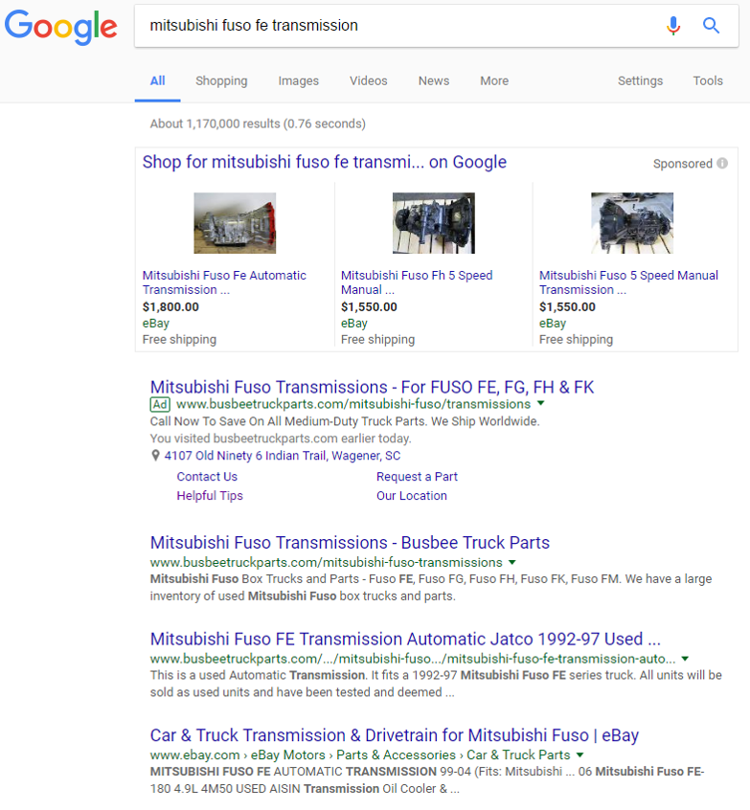Expand dropdown arrow after mitsubishi-fuso-transmissions URL
Image resolution: width=750 pixels, height=810 pixels.
pyautogui.click(x=511, y=561)
